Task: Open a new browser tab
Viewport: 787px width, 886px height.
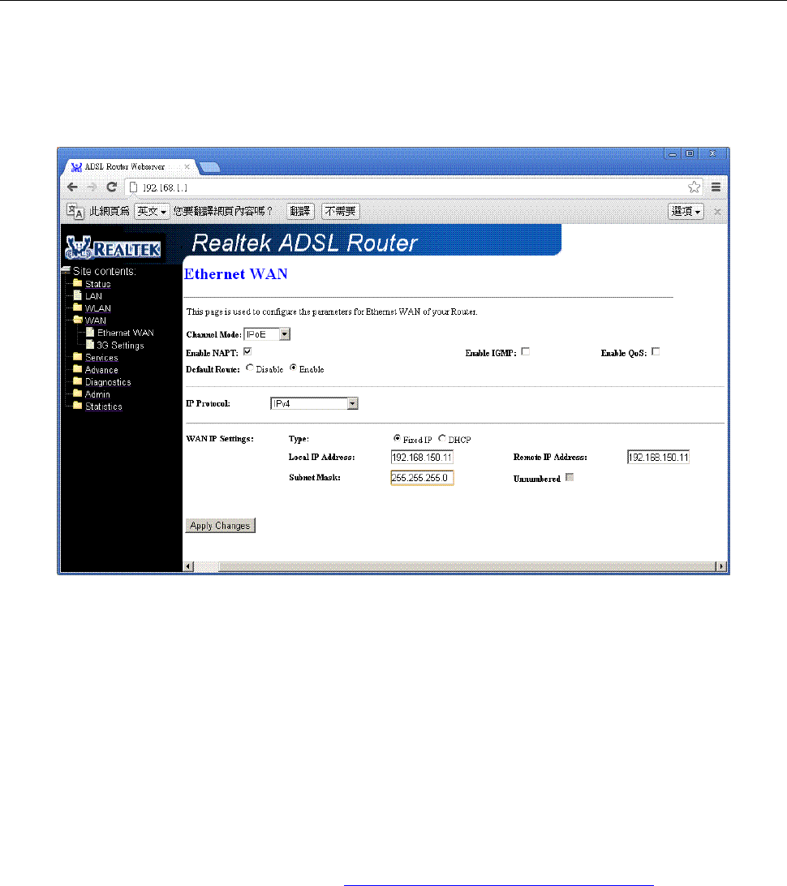Action: tap(209, 167)
